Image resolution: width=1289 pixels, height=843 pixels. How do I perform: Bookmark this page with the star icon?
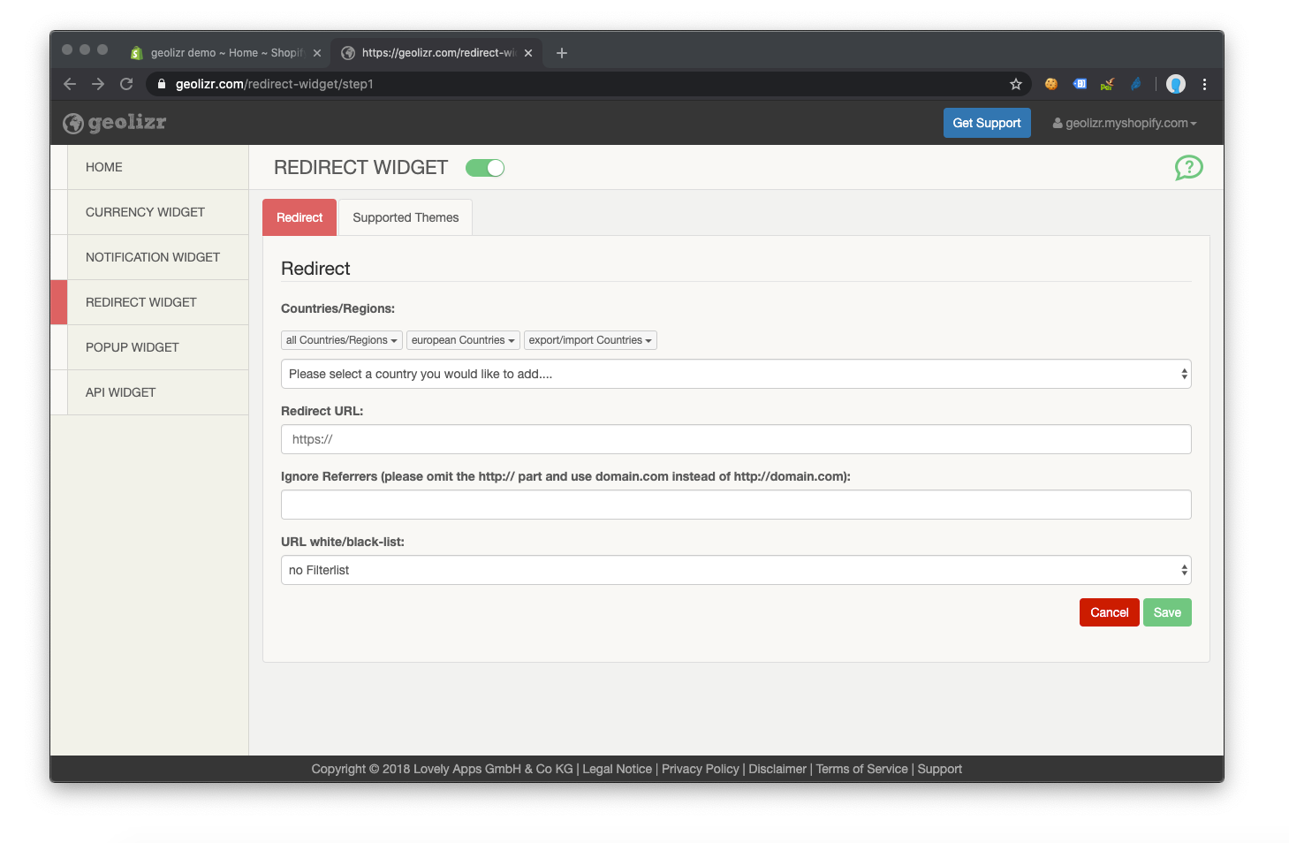pyautogui.click(x=1016, y=84)
